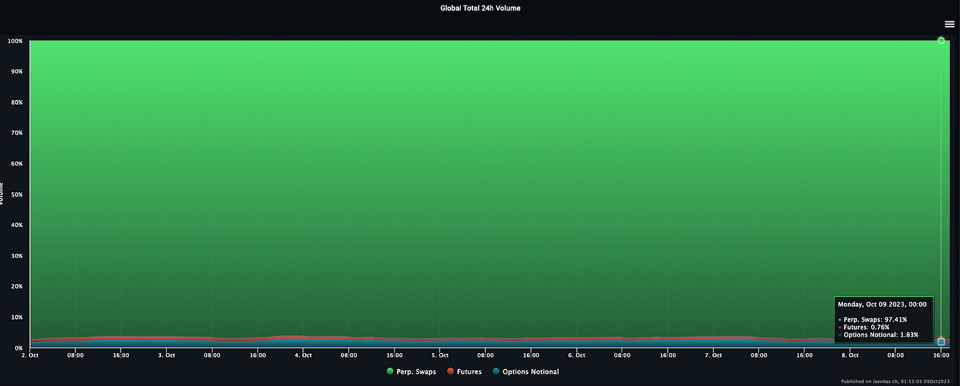Click the 50% y-axis tick label

click(x=15, y=194)
